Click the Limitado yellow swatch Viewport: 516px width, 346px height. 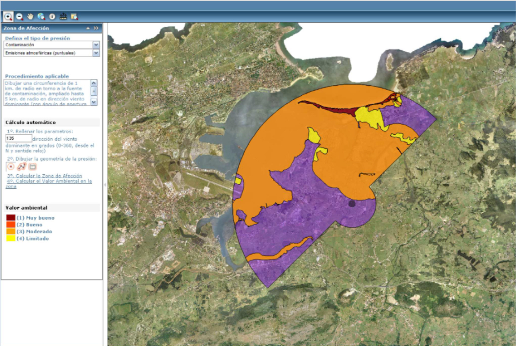pos(11,238)
